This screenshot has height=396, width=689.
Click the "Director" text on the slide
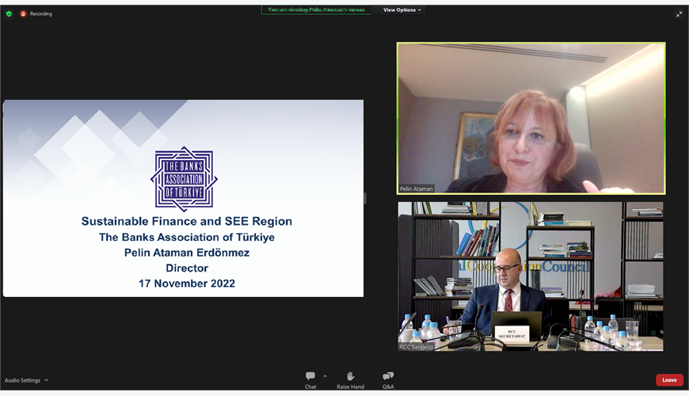187,268
